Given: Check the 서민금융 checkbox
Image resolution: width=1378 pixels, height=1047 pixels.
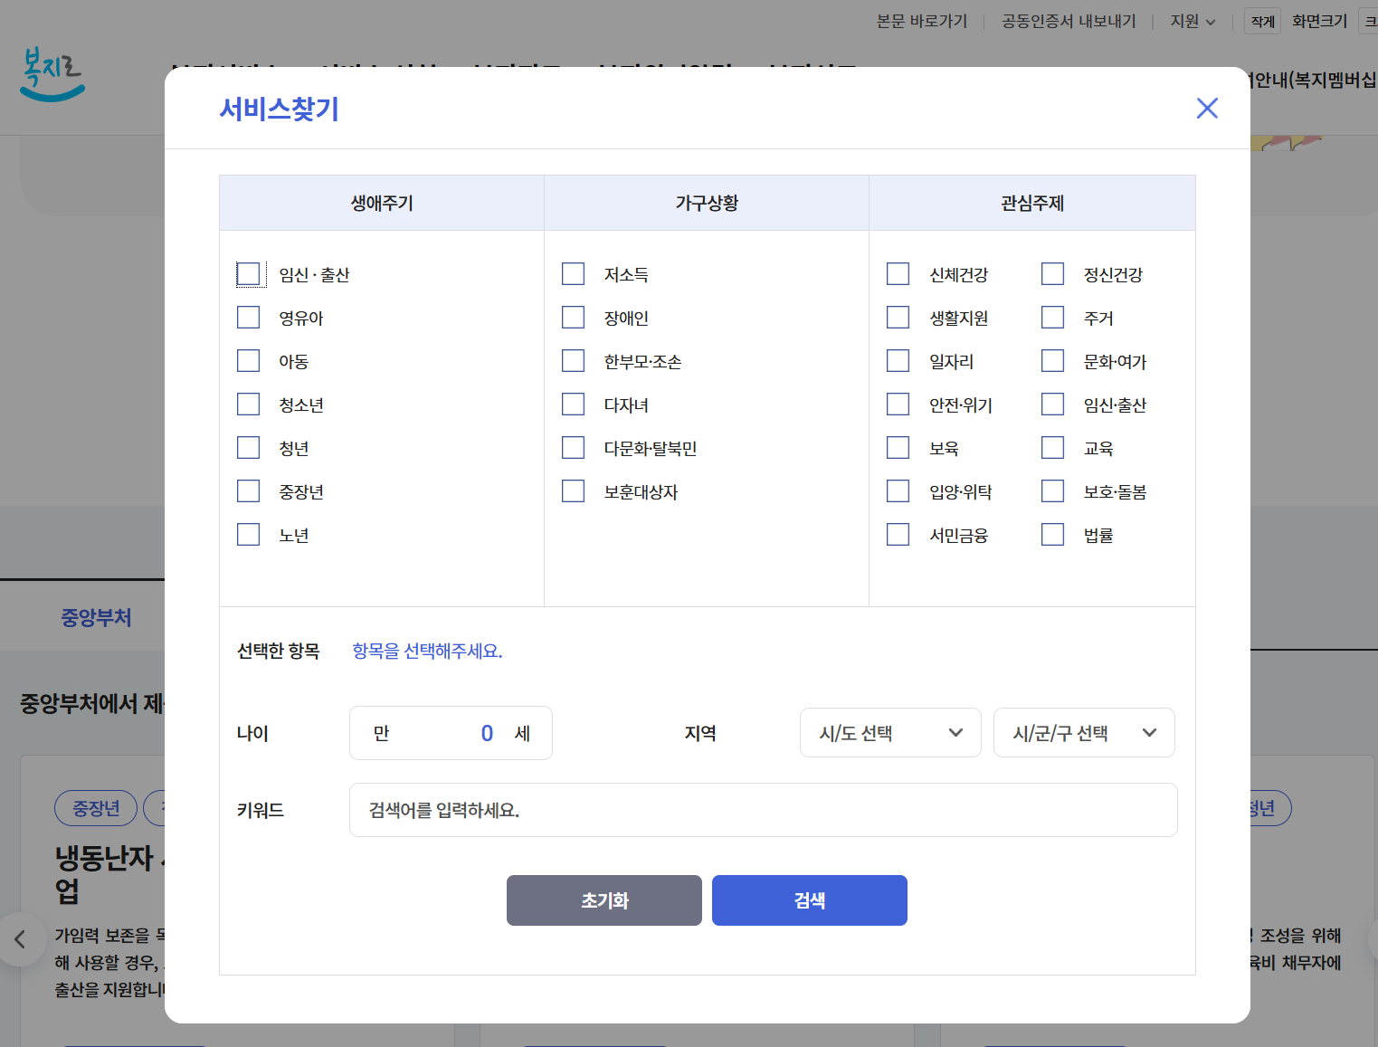Looking at the screenshot, I should (898, 534).
